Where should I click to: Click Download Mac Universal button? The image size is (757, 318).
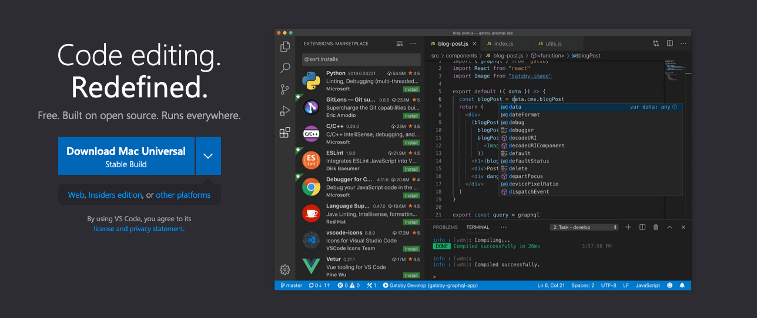click(126, 155)
